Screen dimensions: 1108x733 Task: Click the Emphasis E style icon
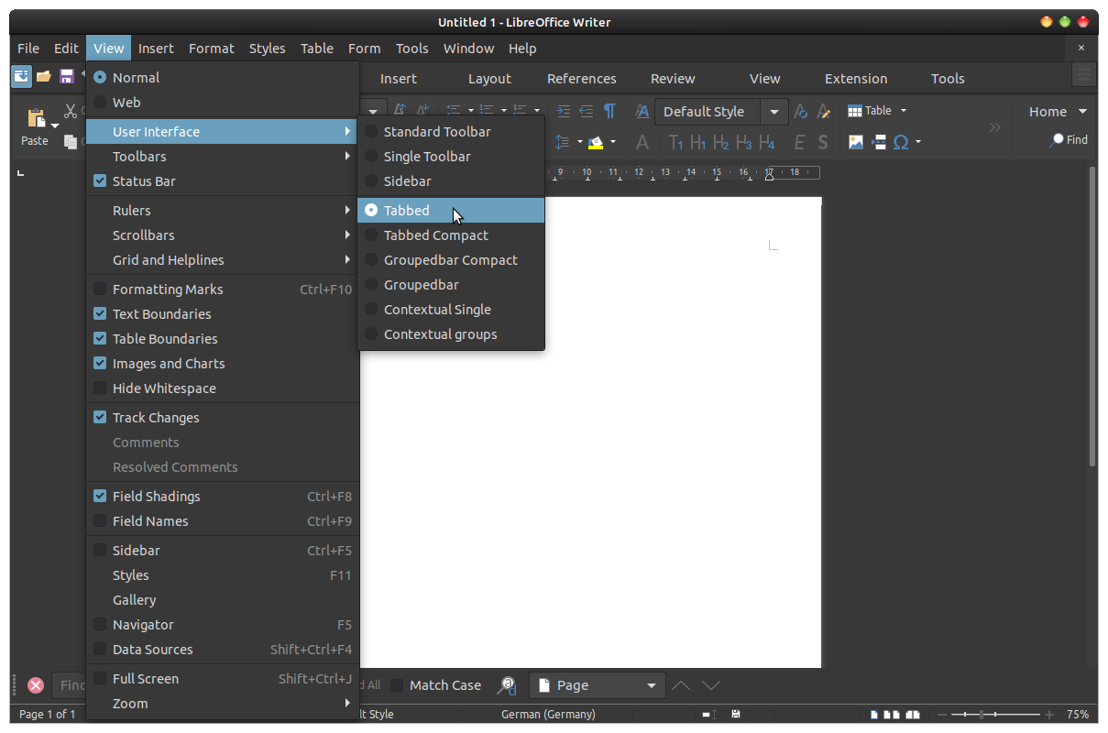(799, 142)
